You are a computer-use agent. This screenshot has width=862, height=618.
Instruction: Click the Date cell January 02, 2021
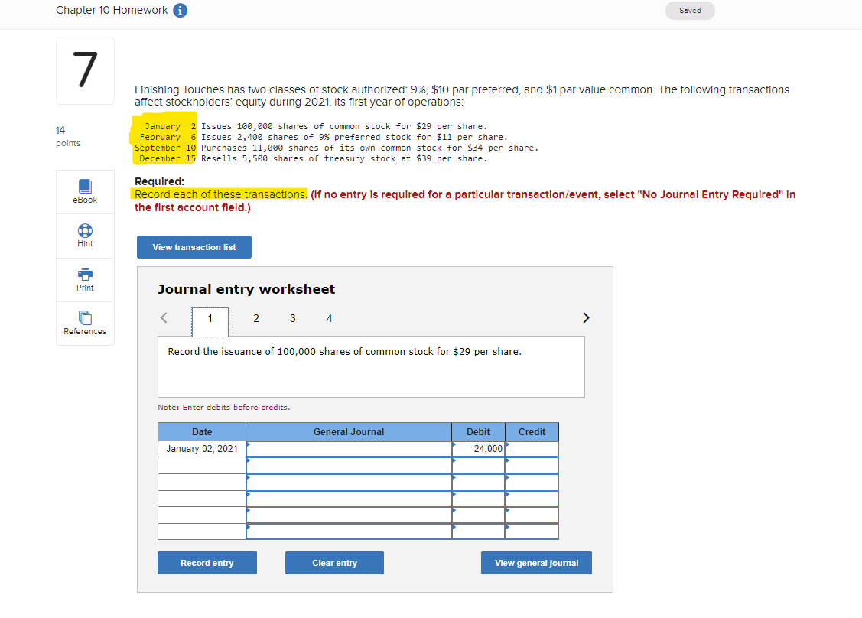202,449
